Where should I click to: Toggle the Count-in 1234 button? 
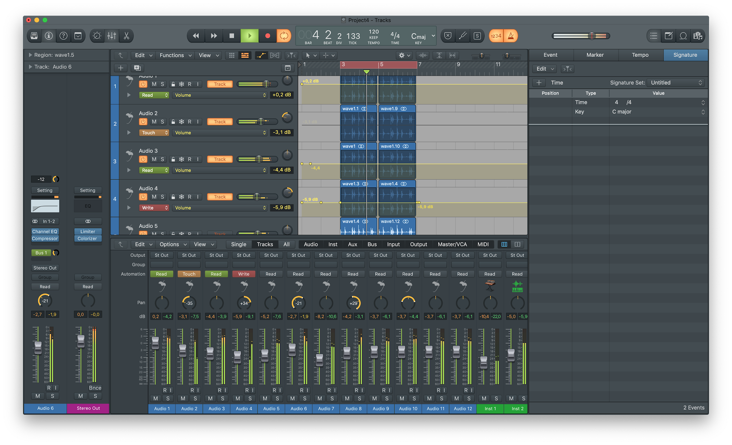click(496, 36)
